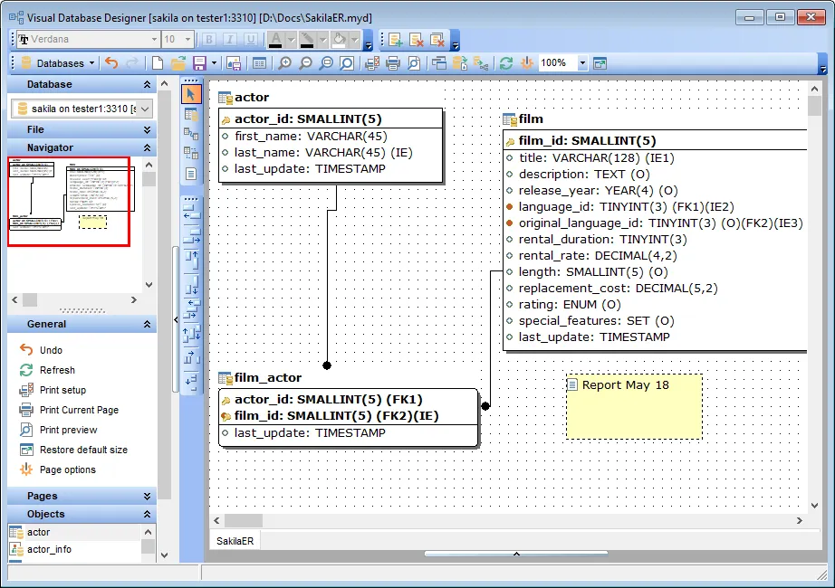Click the delete all pages icon
The width and height of the screenshot is (835, 588).
(x=437, y=40)
